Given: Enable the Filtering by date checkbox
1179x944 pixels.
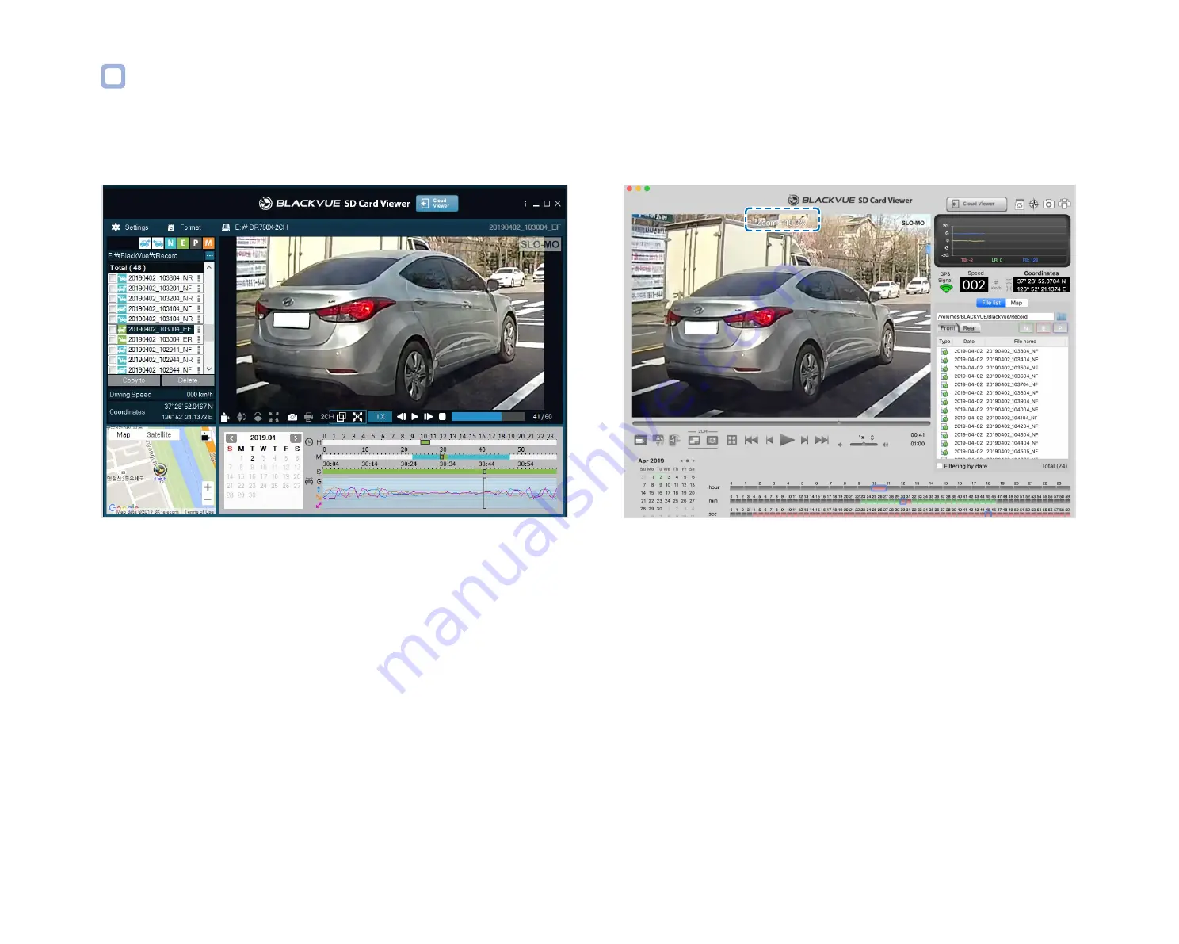Looking at the screenshot, I should 940,466.
